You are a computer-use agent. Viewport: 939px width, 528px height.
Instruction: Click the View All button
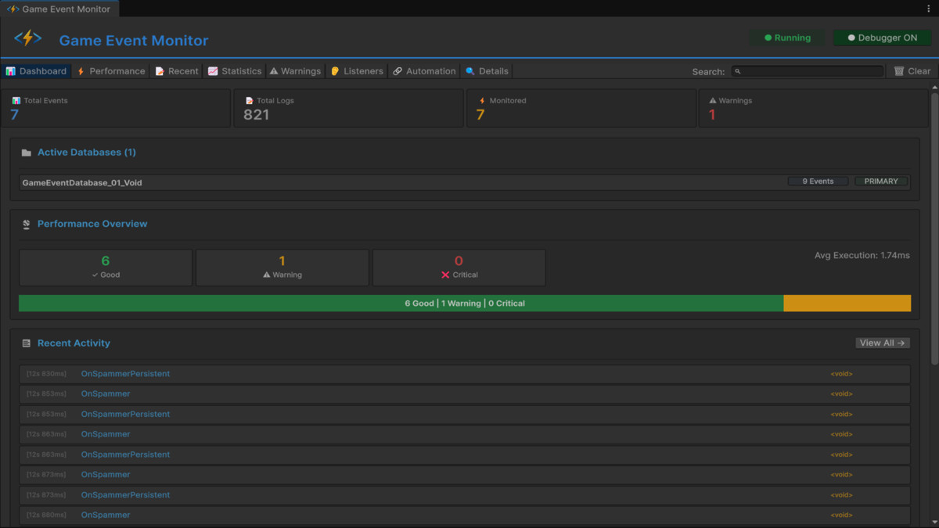tap(883, 343)
